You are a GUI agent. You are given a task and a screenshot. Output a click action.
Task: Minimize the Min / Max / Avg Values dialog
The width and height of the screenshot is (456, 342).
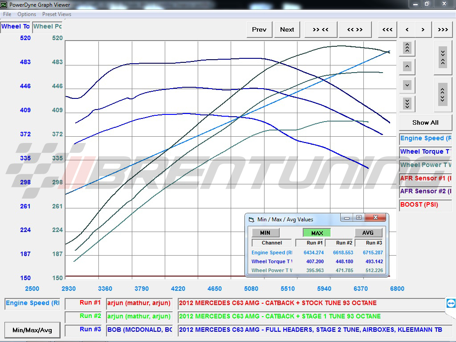[x=346, y=217]
